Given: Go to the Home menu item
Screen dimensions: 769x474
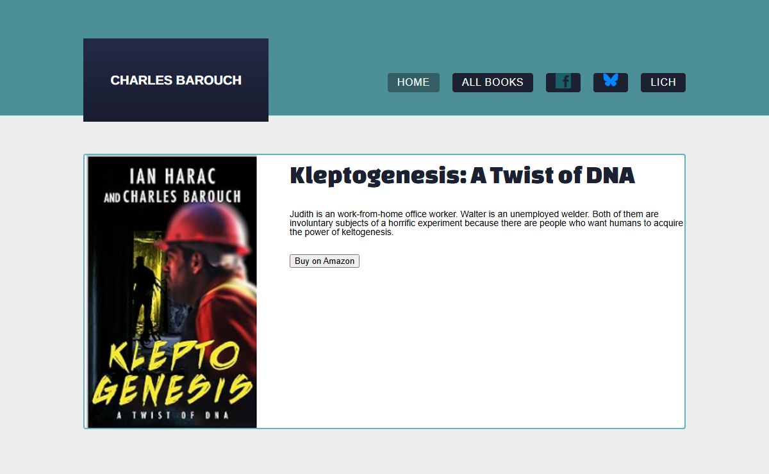Looking at the screenshot, I should [413, 83].
